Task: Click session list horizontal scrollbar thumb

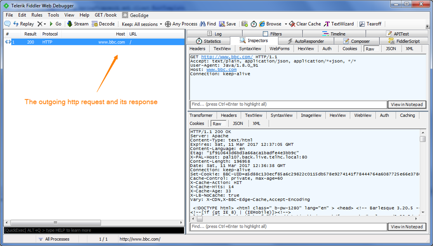Action: tap(55, 222)
